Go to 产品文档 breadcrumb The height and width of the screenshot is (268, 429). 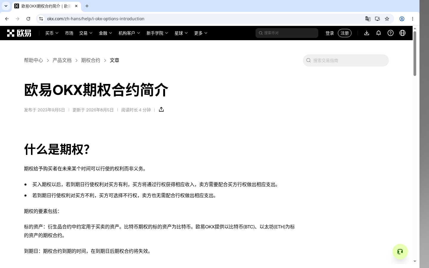tap(62, 60)
